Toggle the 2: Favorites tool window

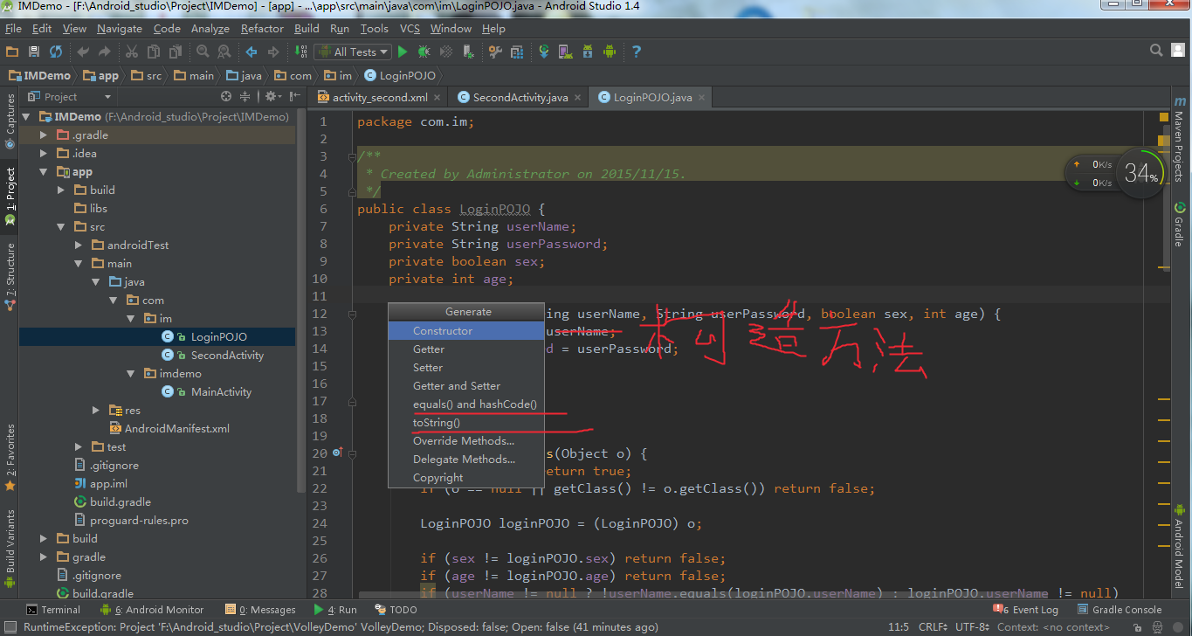(x=10, y=456)
